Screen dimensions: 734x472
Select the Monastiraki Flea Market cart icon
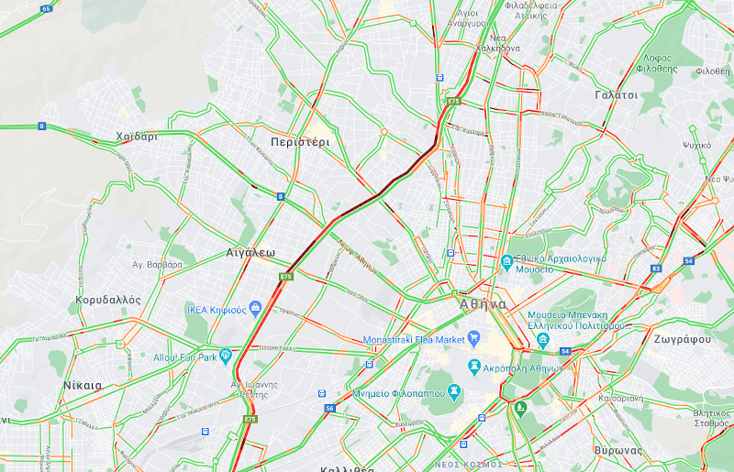473,339
